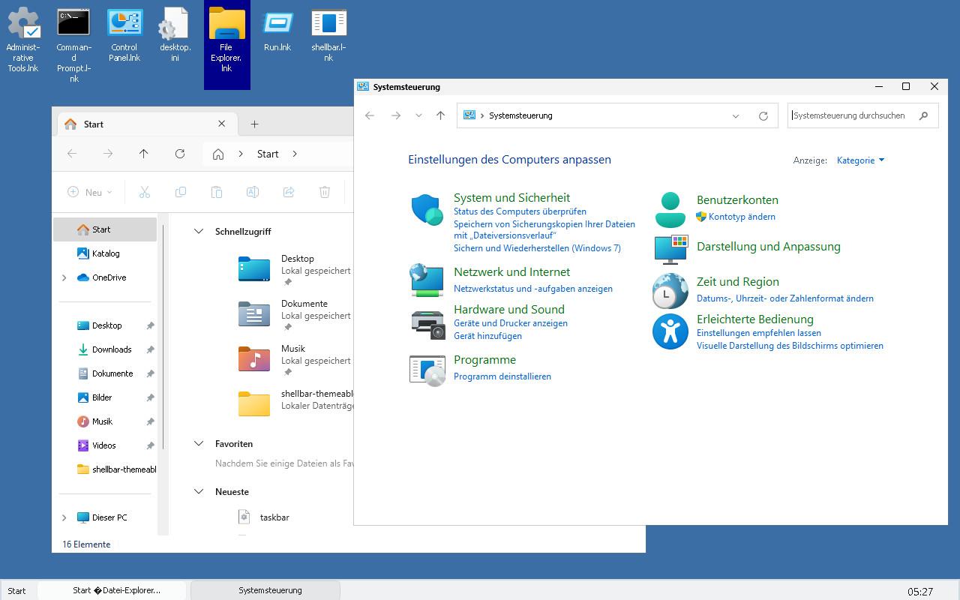Open the Kategorie view dropdown

coord(859,160)
